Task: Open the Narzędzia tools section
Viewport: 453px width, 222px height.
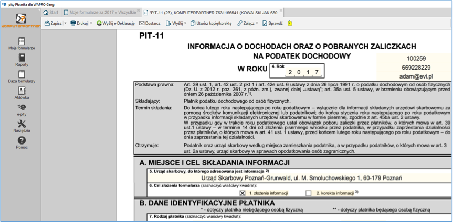Action: [x=22, y=126]
